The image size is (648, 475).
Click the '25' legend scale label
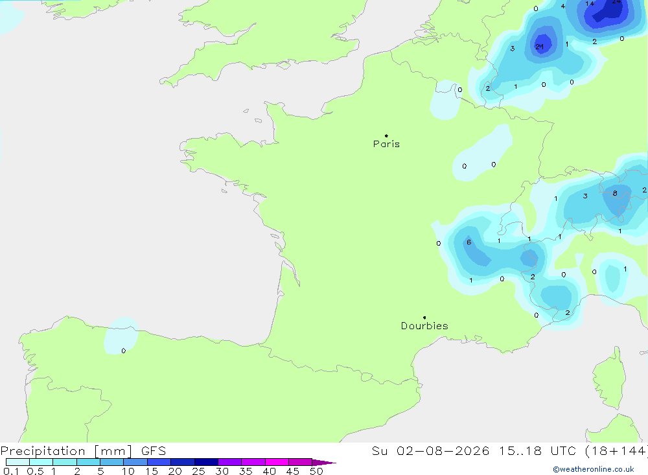[198, 471]
